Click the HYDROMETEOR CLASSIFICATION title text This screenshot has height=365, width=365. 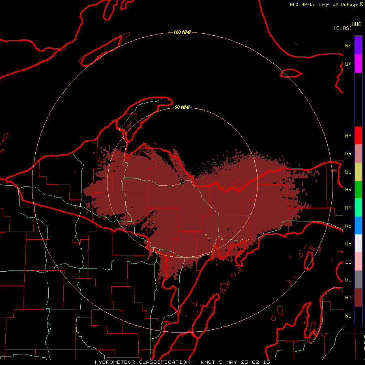tap(142, 362)
